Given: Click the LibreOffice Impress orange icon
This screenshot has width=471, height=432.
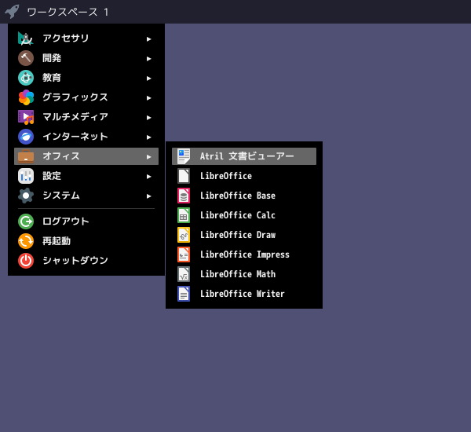Looking at the screenshot, I should tap(184, 254).
